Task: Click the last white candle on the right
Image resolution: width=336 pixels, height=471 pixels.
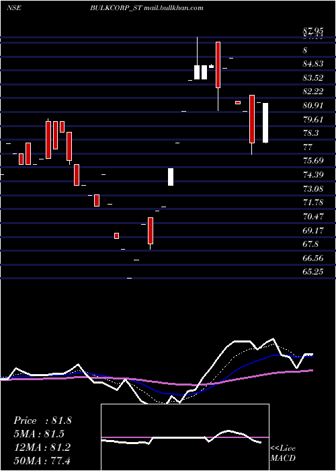Action: (265, 123)
